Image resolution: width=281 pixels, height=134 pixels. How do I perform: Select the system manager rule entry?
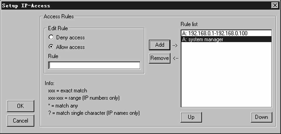(226, 39)
